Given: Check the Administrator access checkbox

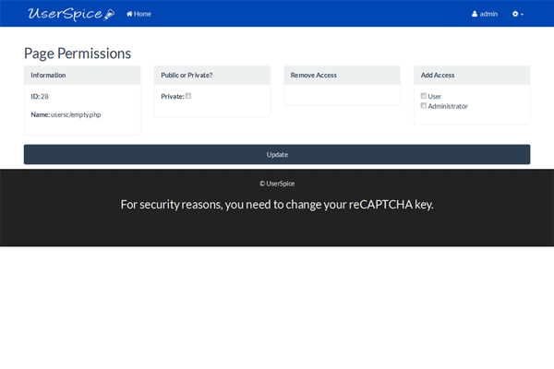Looking at the screenshot, I should point(423,105).
